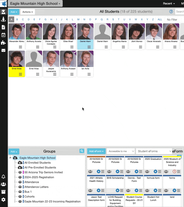This screenshot has height=207, width=184.
Task: Select 2024-2025 Registration group
Action: [39, 177]
